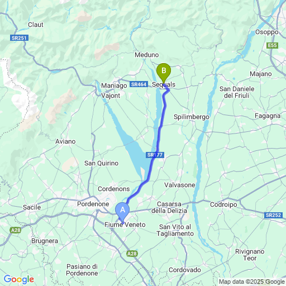Click the Maniago town label
Viewport: 286px width, 286px height.
click(114, 86)
